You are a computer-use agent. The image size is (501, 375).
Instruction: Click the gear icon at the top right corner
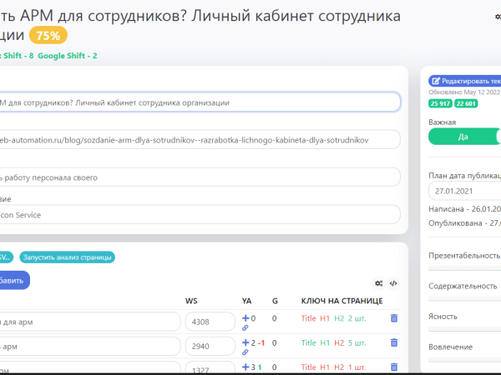pyautogui.click(x=498, y=16)
